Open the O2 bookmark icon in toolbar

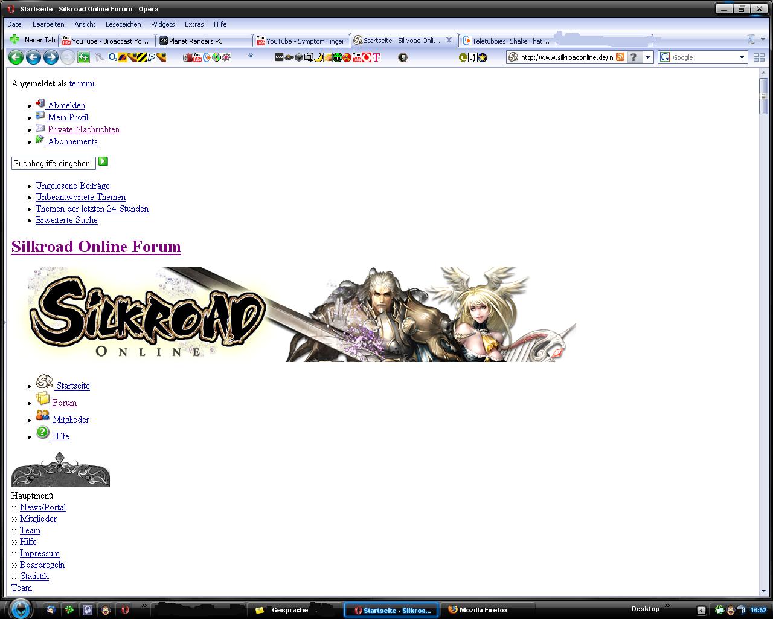pyautogui.click(x=112, y=57)
